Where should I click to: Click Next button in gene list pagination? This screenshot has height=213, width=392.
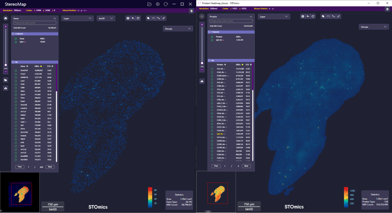click(50, 167)
